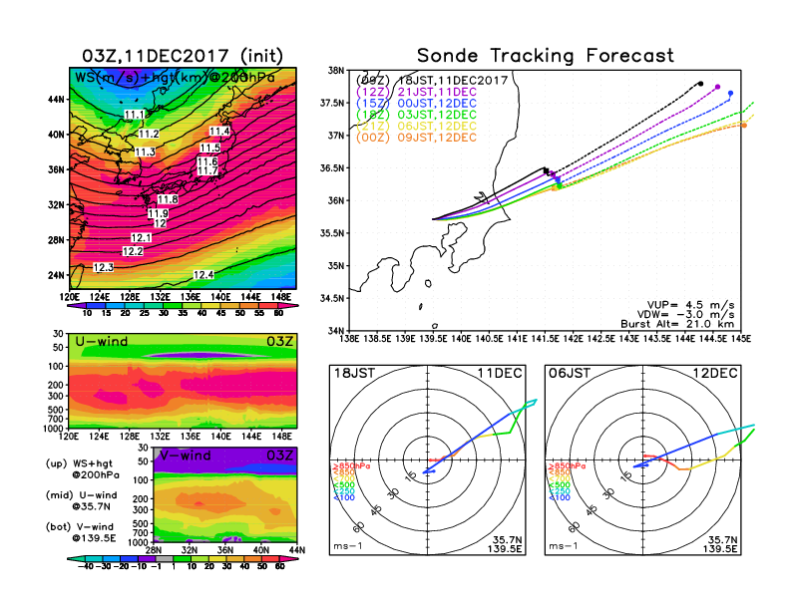Click the "U-wind" panel label

102,341
